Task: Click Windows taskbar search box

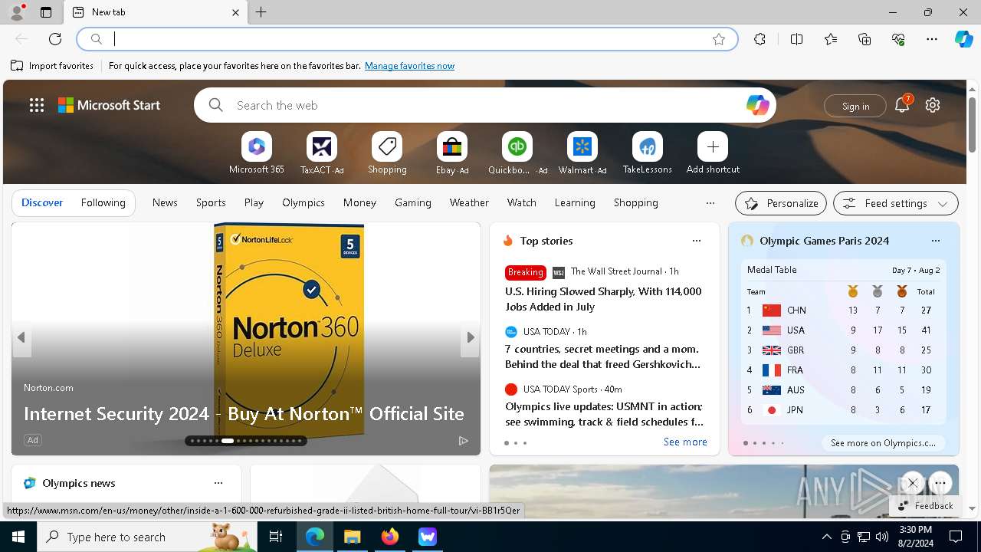Action: point(147,537)
